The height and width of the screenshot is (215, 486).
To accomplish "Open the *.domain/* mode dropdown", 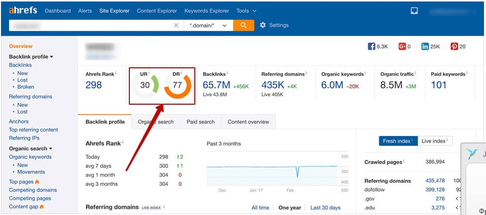I will tap(209, 25).
